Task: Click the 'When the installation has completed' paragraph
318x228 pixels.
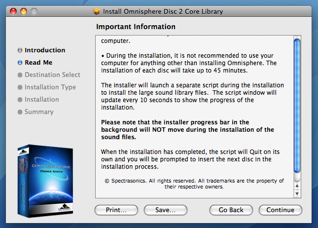Action: click(190, 159)
